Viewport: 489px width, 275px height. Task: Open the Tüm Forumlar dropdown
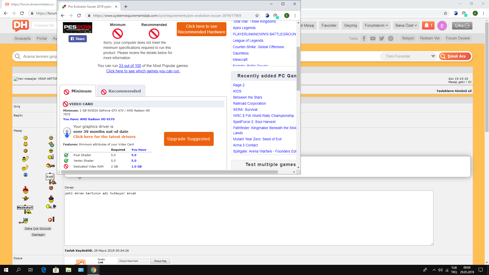[409, 56]
